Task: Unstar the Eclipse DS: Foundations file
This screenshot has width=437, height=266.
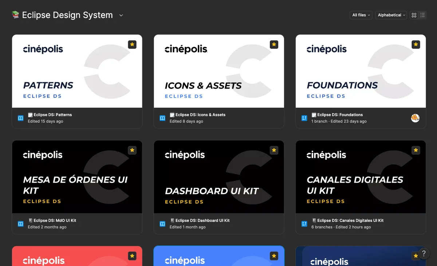Action: pyautogui.click(x=416, y=44)
